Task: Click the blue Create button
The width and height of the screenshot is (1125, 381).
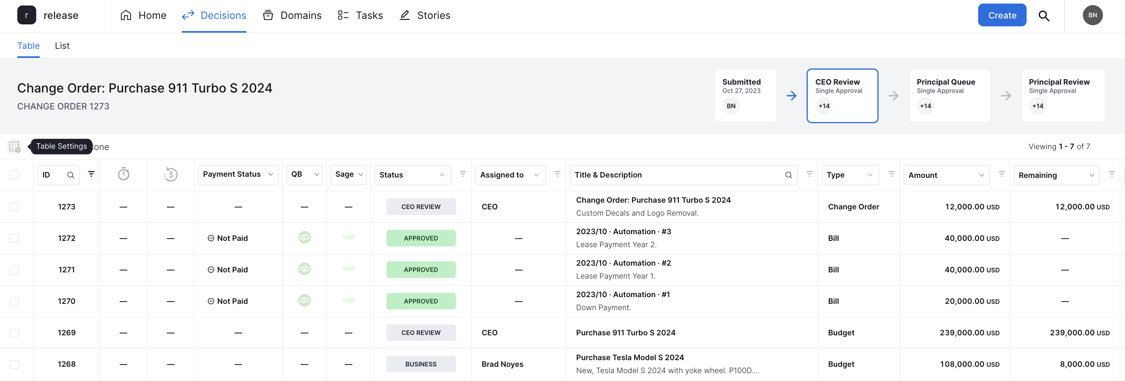Action: [1002, 15]
